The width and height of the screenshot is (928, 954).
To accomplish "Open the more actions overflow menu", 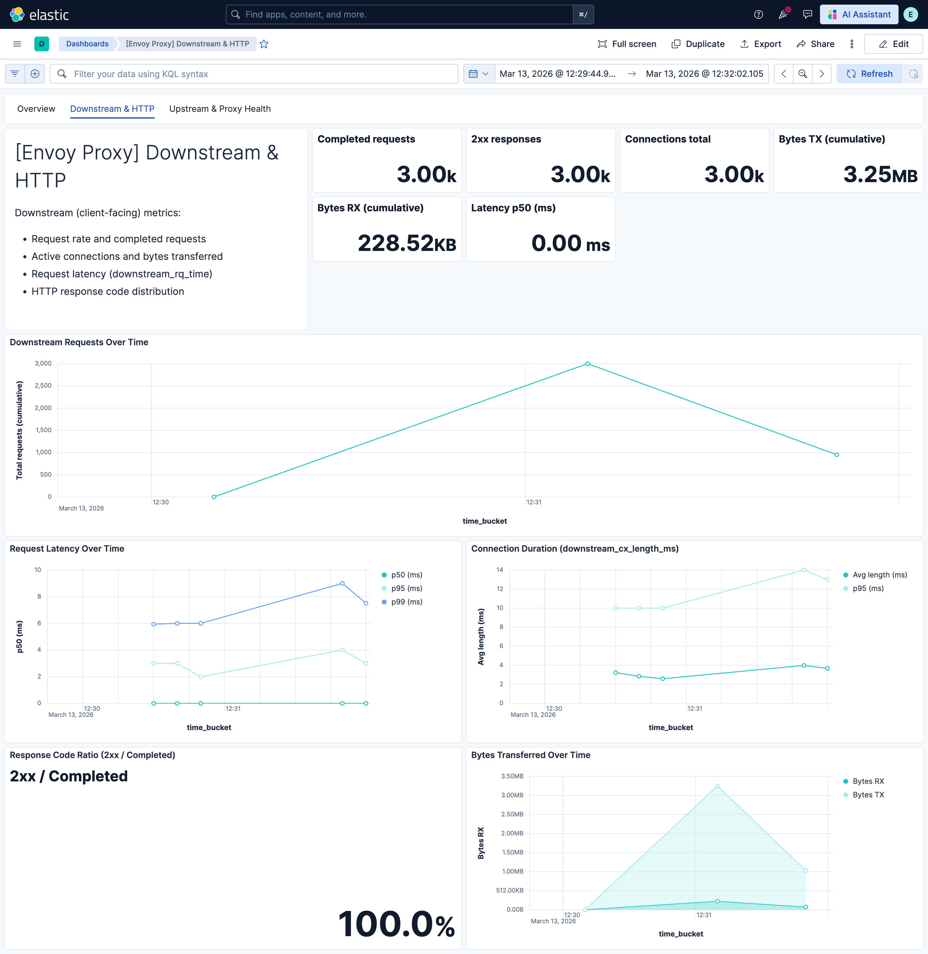I will (852, 44).
